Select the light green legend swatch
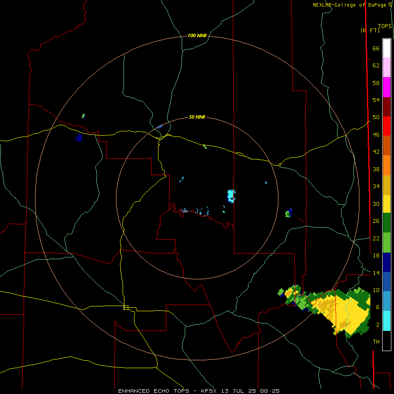 coord(387,243)
